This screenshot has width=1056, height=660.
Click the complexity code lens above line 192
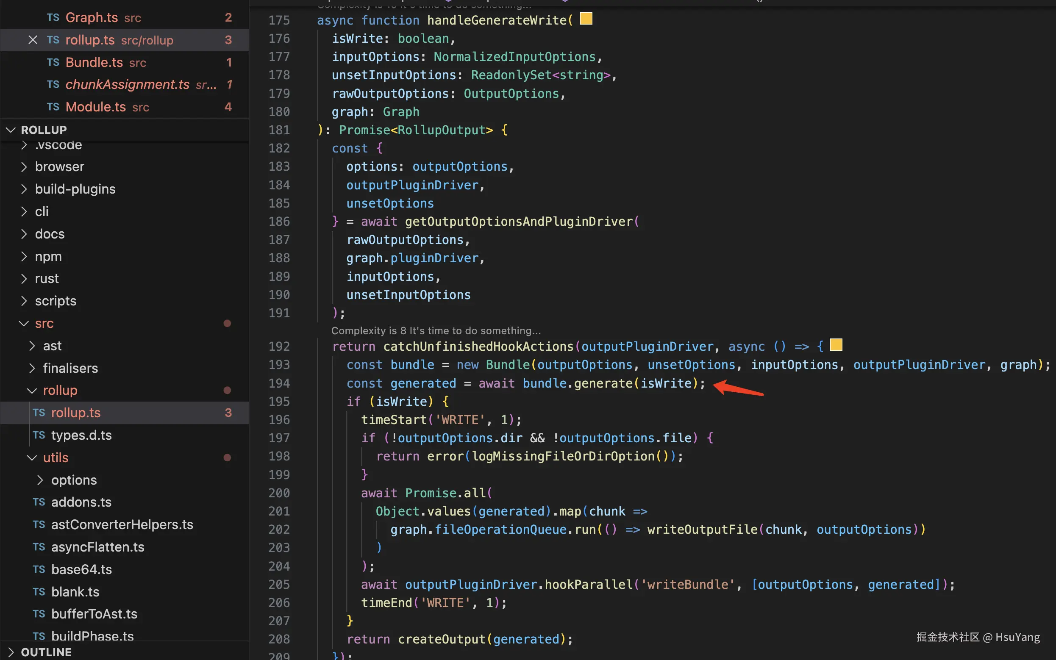[435, 330]
